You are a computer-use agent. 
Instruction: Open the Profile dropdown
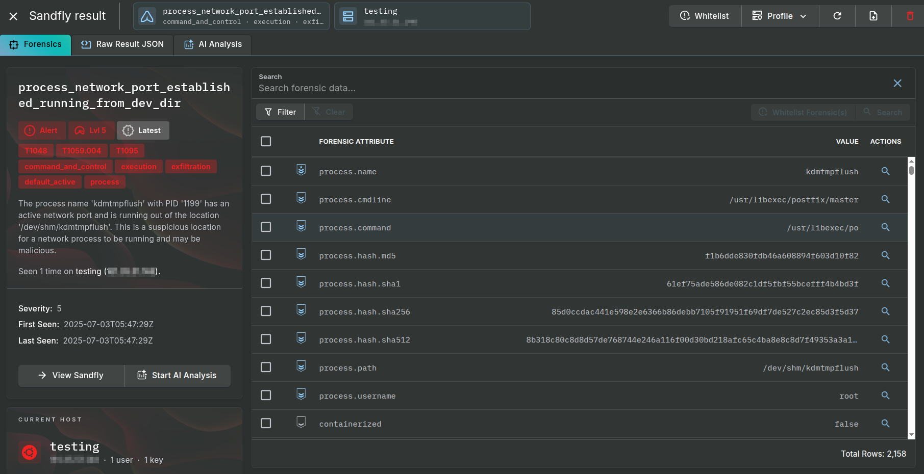pos(780,16)
